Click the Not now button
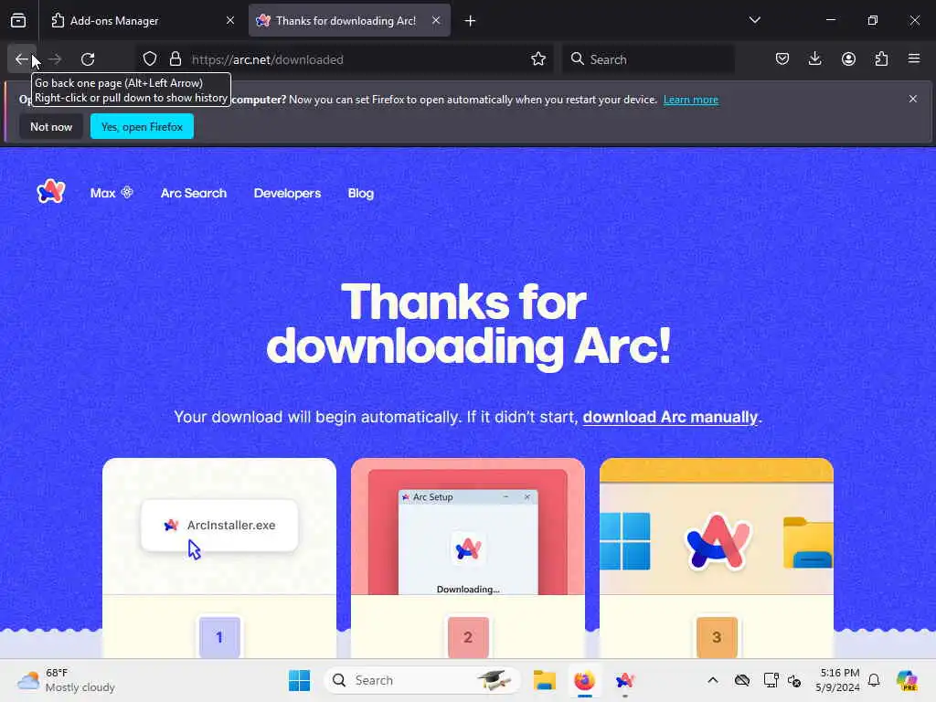The height and width of the screenshot is (702, 936). point(51,126)
